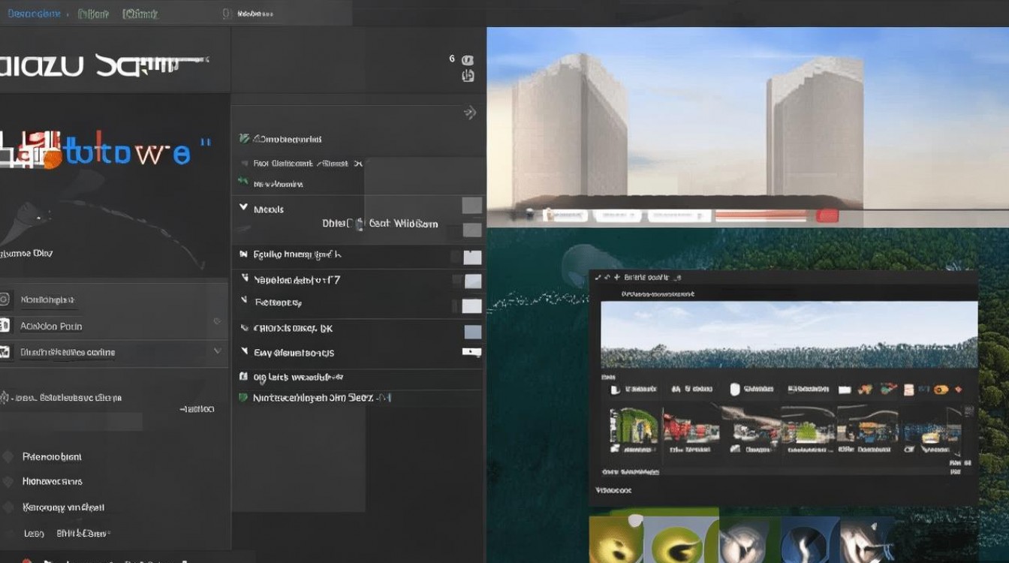Expand the 'Eny' row arrow in the list
1009x563 pixels.
pos(244,351)
